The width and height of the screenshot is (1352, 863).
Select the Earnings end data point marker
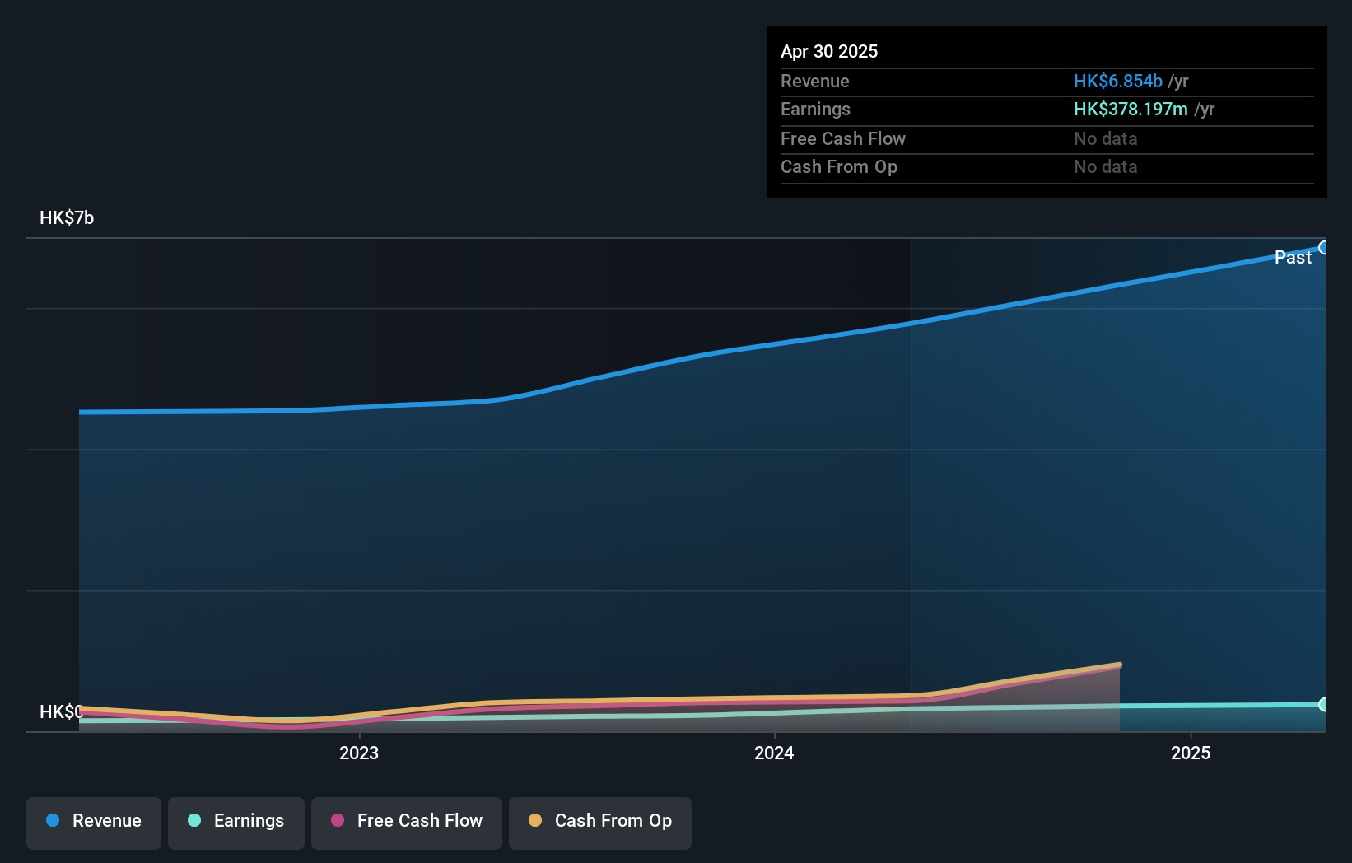pos(1323,704)
